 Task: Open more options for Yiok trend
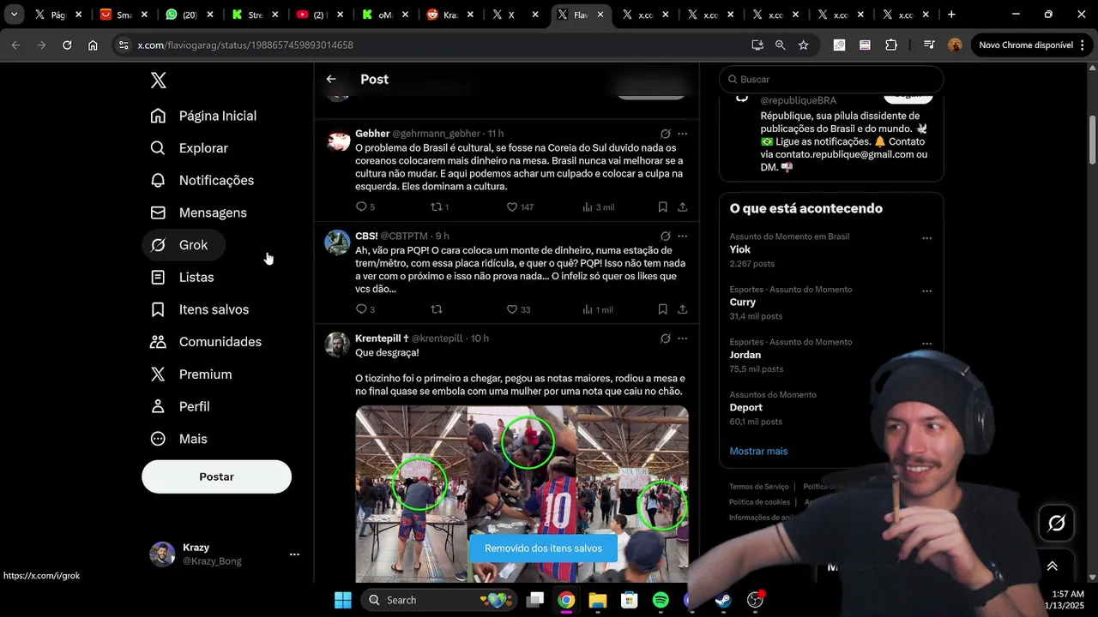926,238
